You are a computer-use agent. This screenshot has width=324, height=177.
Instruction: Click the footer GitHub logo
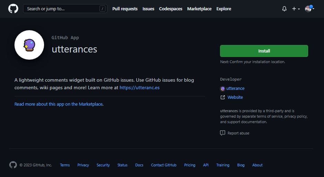coord(13,165)
